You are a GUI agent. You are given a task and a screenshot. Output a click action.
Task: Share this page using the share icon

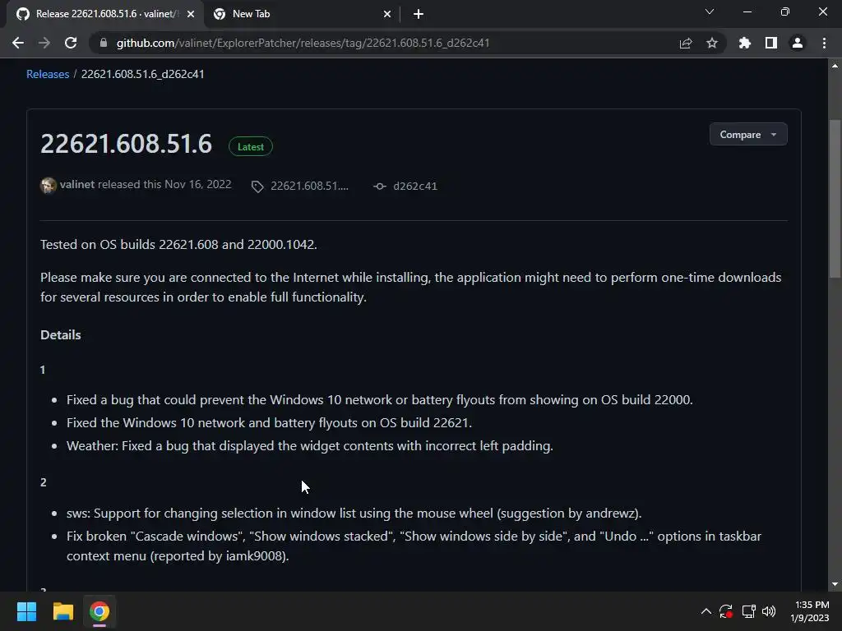tap(686, 43)
